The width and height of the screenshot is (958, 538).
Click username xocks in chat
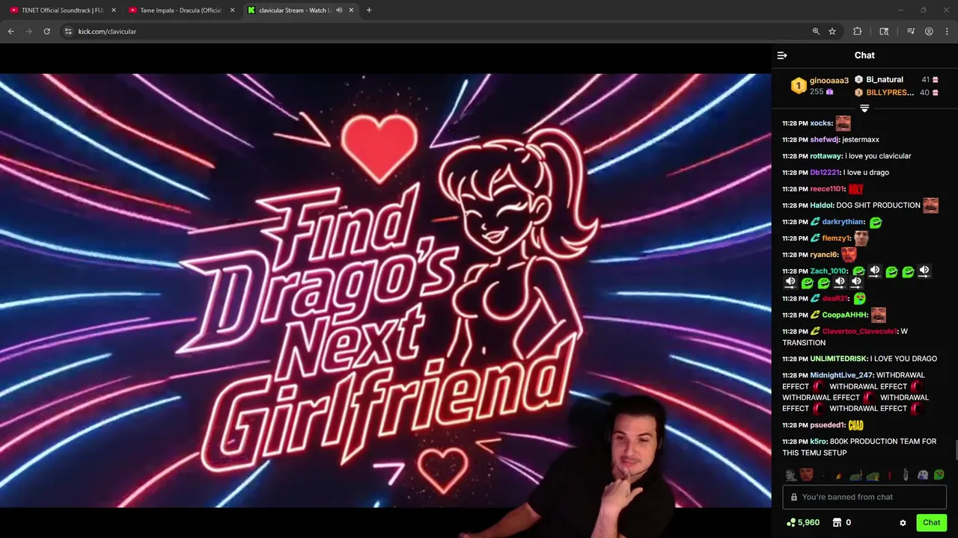tap(820, 123)
